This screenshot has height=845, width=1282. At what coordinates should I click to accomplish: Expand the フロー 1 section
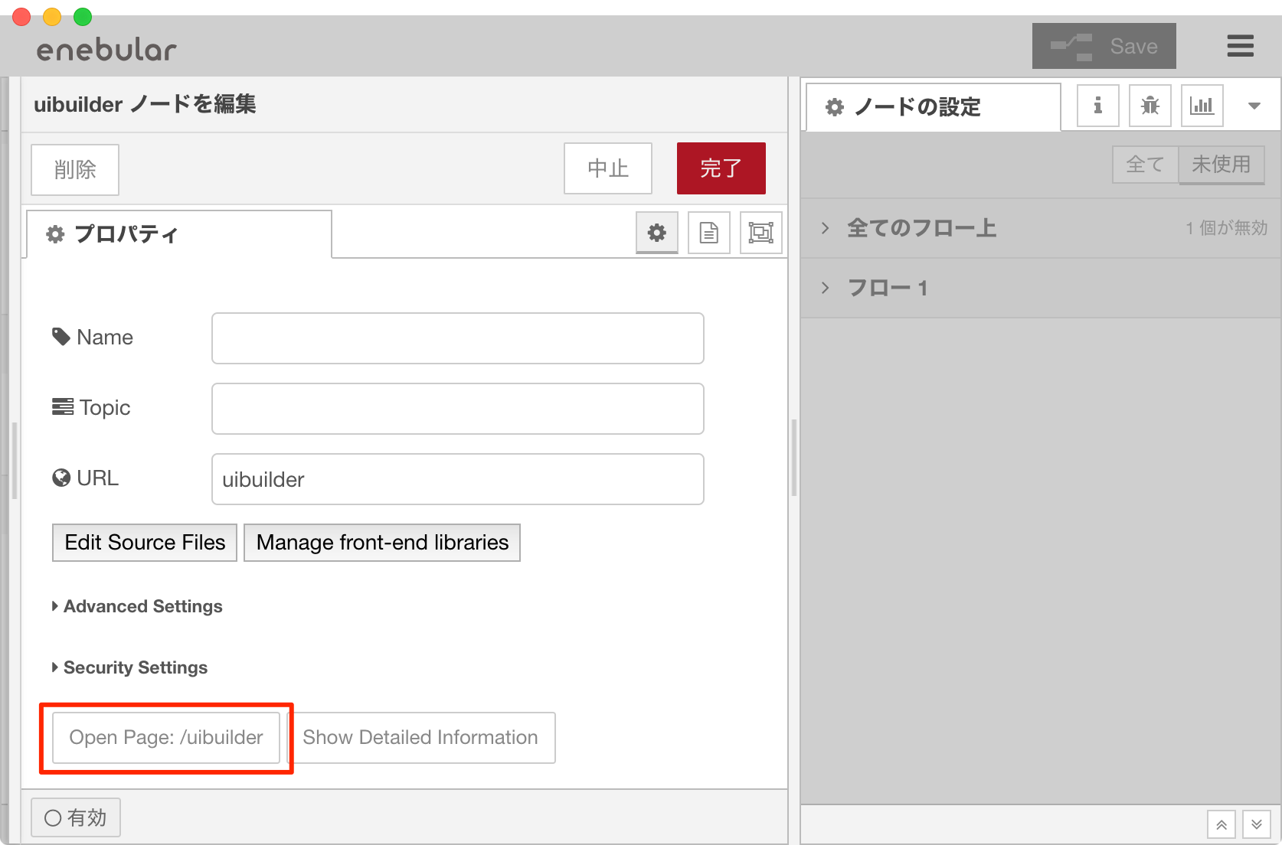click(1042, 288)
